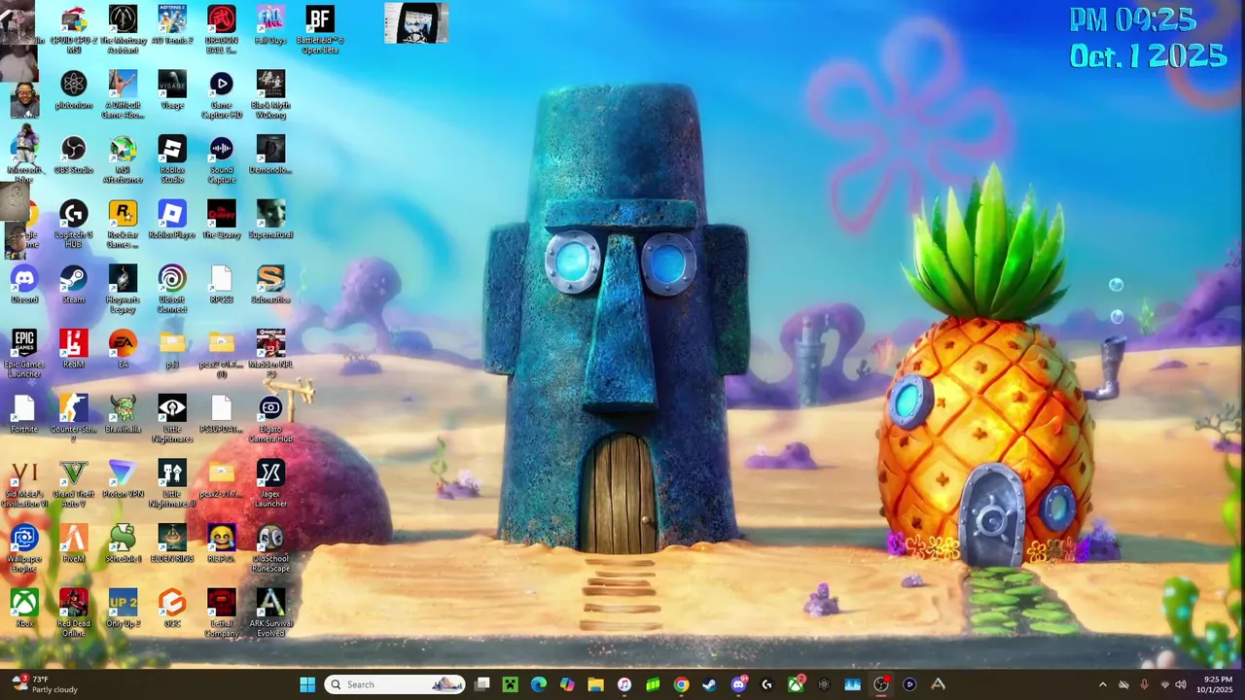Open the Windows Start menu

(307, 684)
